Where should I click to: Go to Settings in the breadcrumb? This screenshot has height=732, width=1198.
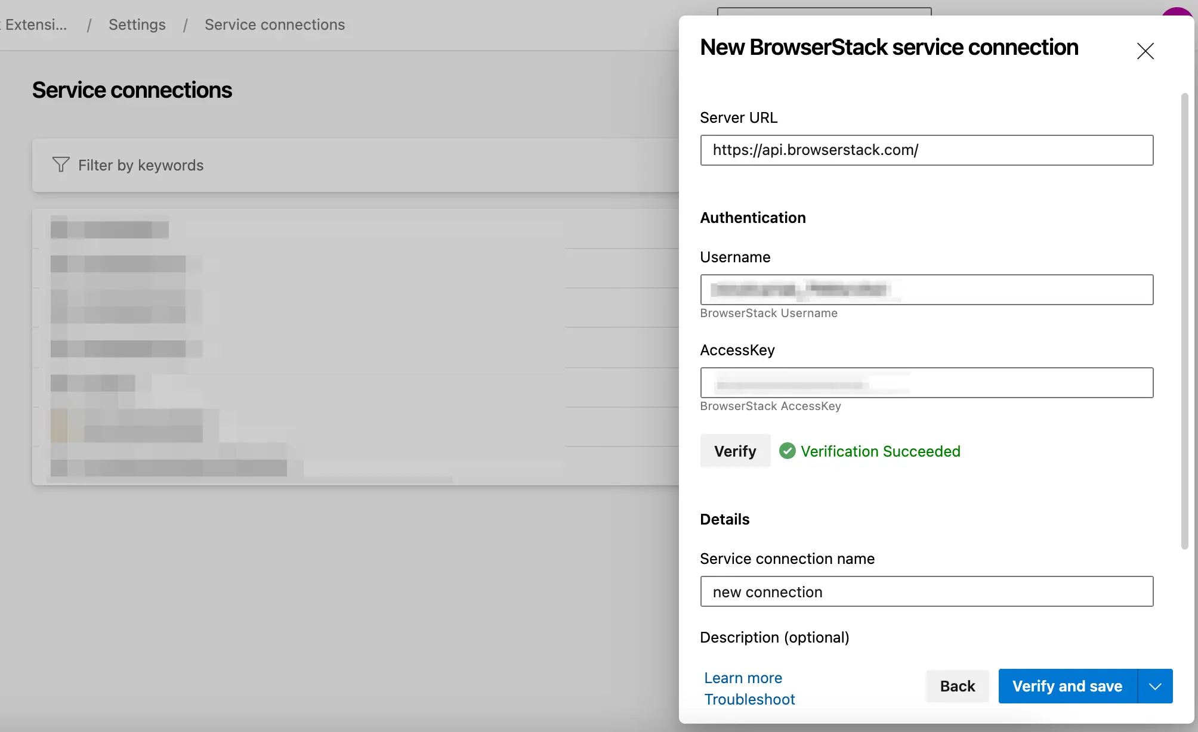[137, 24]
